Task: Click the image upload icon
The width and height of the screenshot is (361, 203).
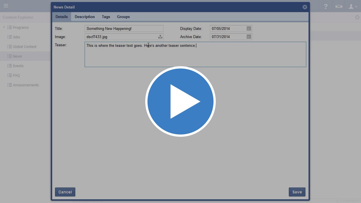Action: [160, 37]
